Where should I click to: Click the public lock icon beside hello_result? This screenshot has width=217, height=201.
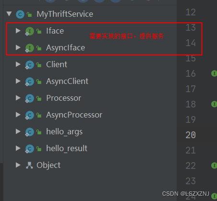click(x=39, y=149)
